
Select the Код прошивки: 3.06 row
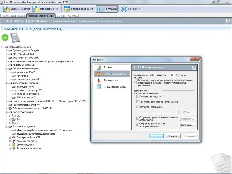click(23, 65)
